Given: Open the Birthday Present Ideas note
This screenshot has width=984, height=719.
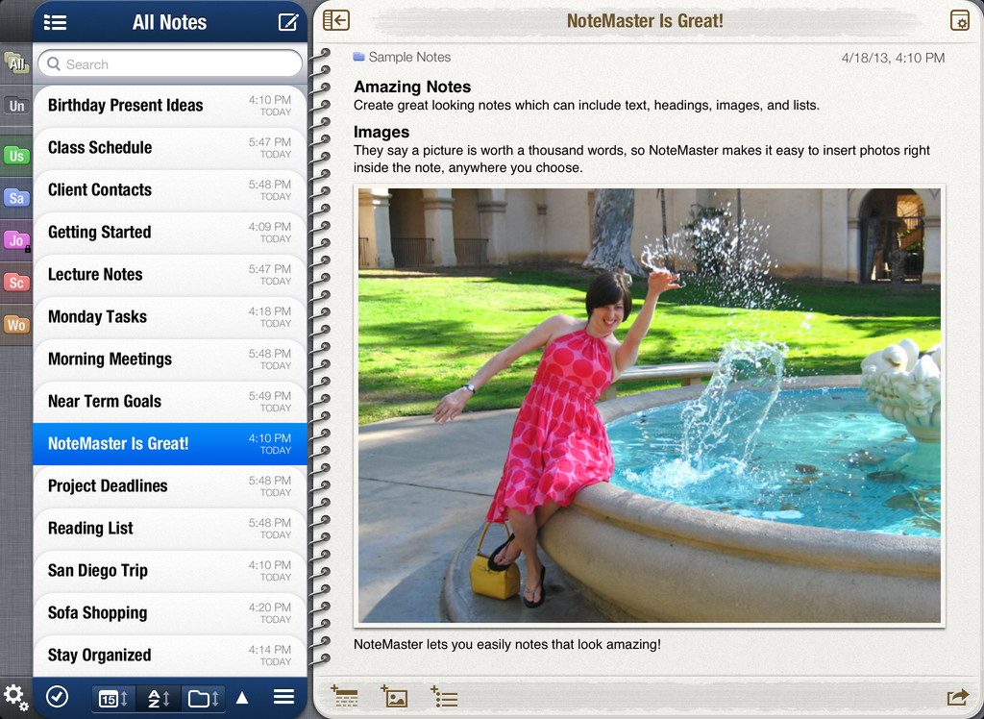Looking at the screenshot, I should 170,106.
